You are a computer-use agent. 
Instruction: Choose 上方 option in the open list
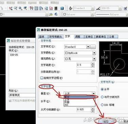coord(79,100)
